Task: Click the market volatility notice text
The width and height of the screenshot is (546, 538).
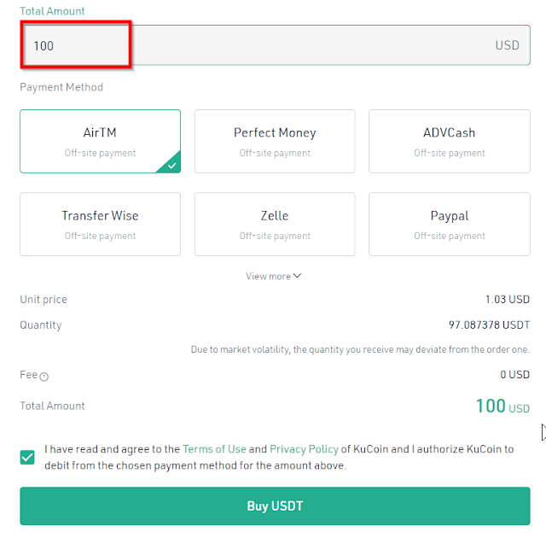Action: pos(359,349)
